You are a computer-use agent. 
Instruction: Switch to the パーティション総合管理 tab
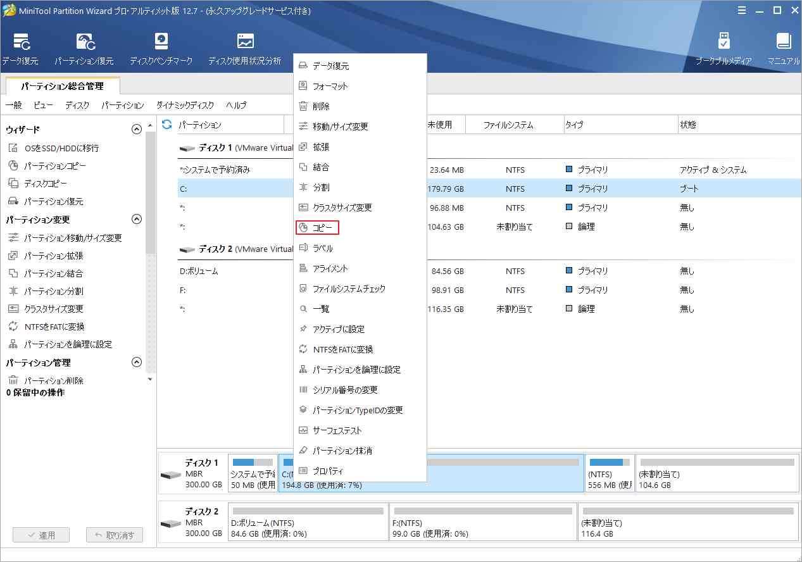click(x=61, y=84)
